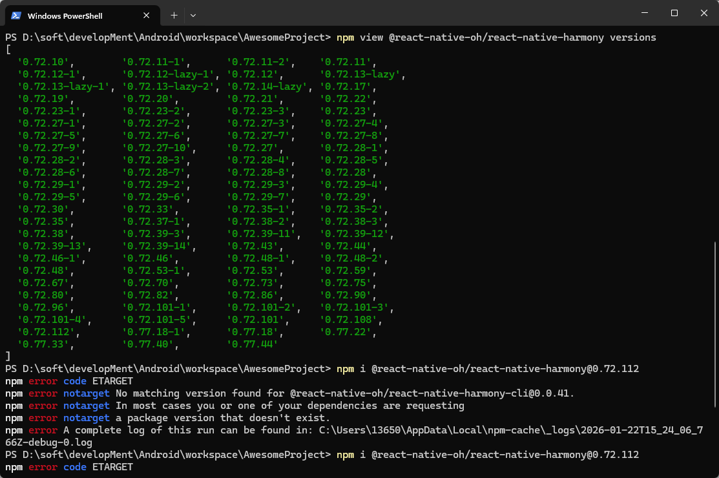Screen dimensions: 719x478
Task: Click the vertical scrollbar thumb
Action: coord(715,324)
